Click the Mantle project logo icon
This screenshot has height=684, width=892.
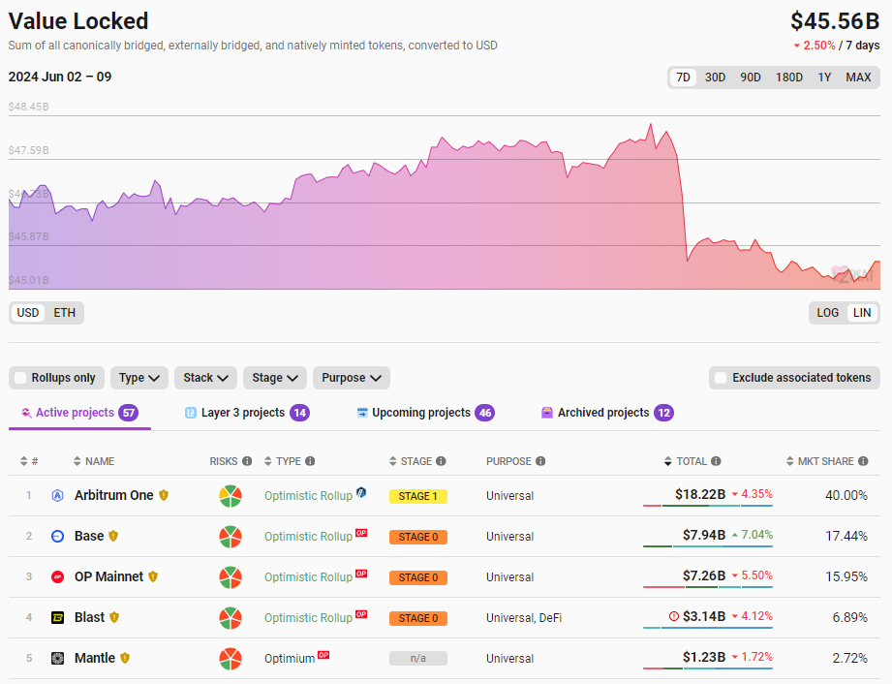click(57, 658)
